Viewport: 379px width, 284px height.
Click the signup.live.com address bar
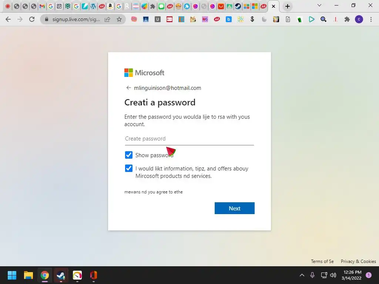76,19
